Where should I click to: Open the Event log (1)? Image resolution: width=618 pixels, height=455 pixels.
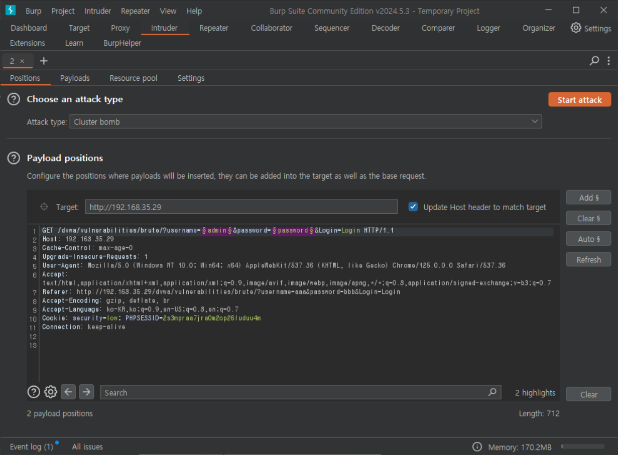coord(31,446)
